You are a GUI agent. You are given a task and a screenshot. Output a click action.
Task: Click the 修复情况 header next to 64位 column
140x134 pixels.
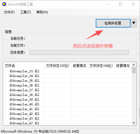123,66
